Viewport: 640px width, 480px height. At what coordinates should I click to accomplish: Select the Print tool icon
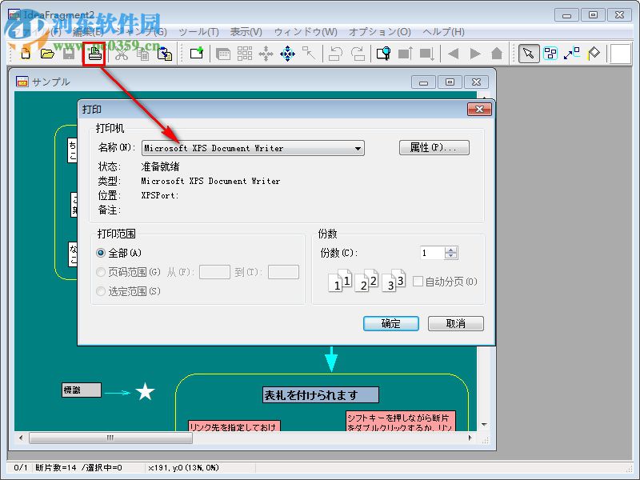94,54
